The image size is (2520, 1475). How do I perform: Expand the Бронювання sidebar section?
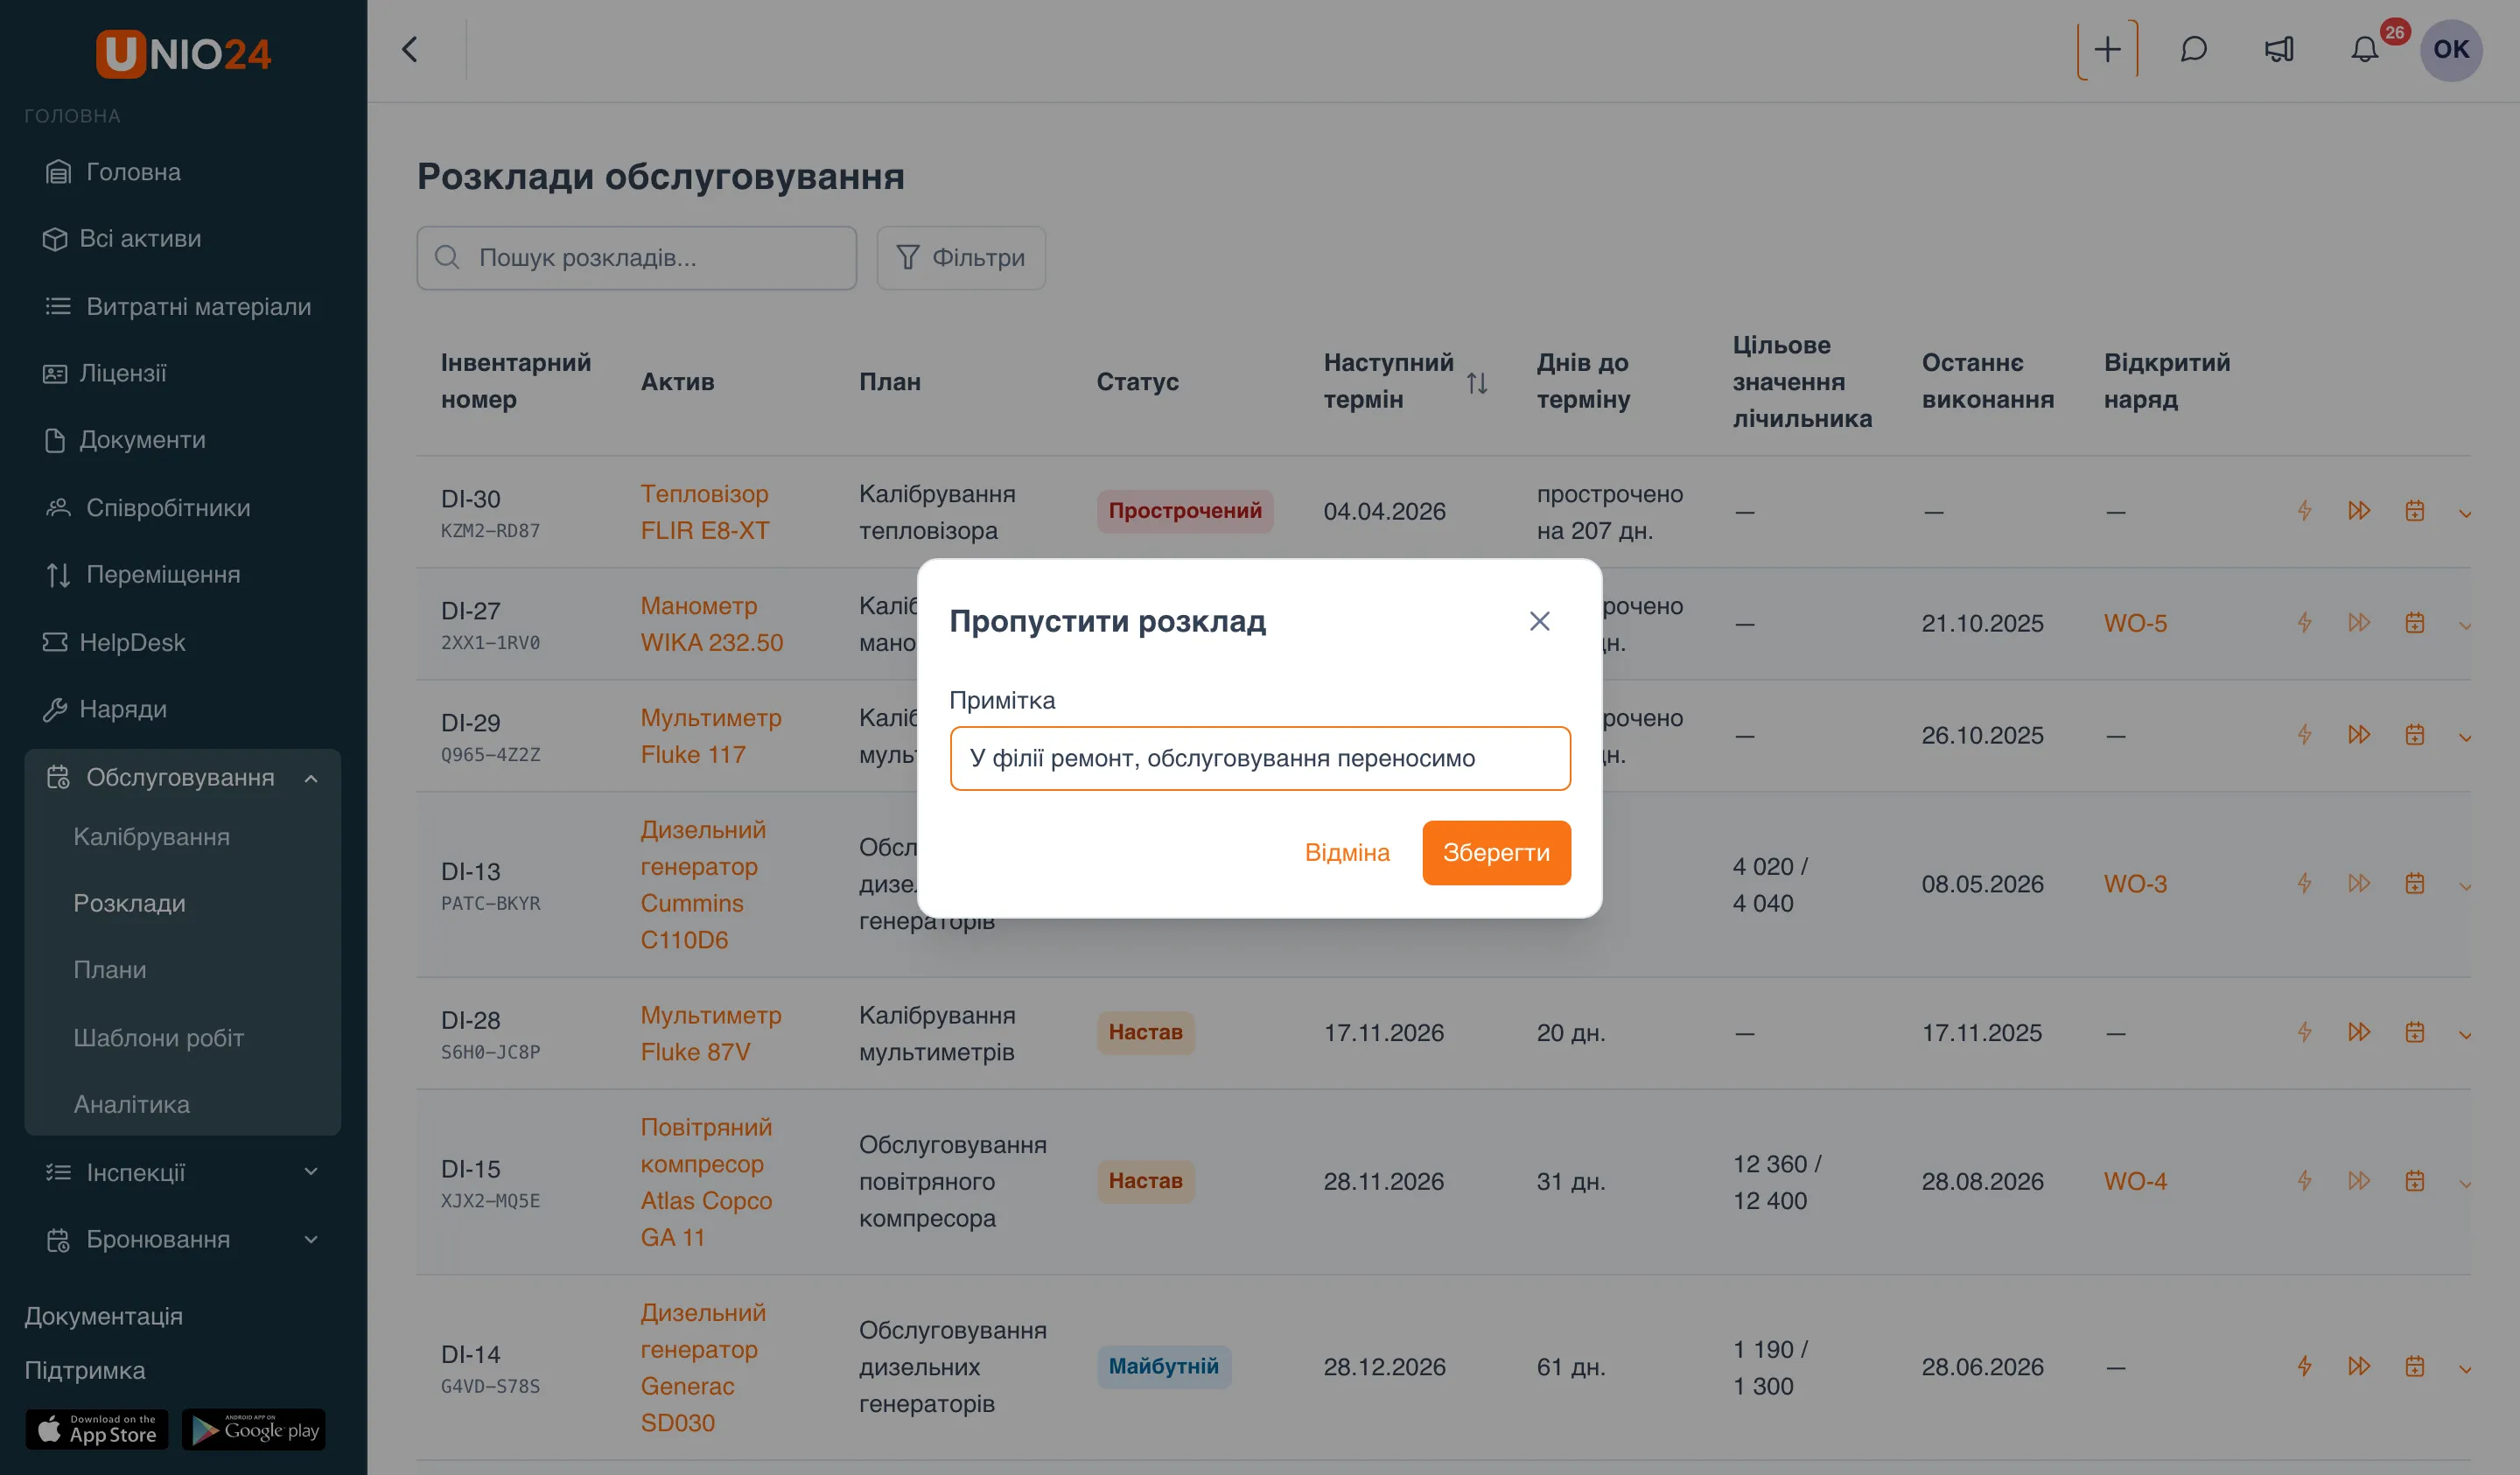pos(311,1239)
